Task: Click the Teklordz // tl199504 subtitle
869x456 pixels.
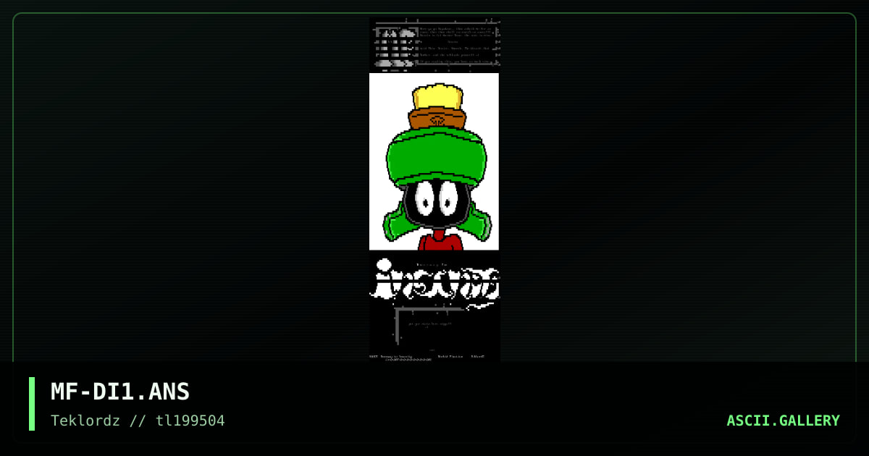Action: click(138, 421)
